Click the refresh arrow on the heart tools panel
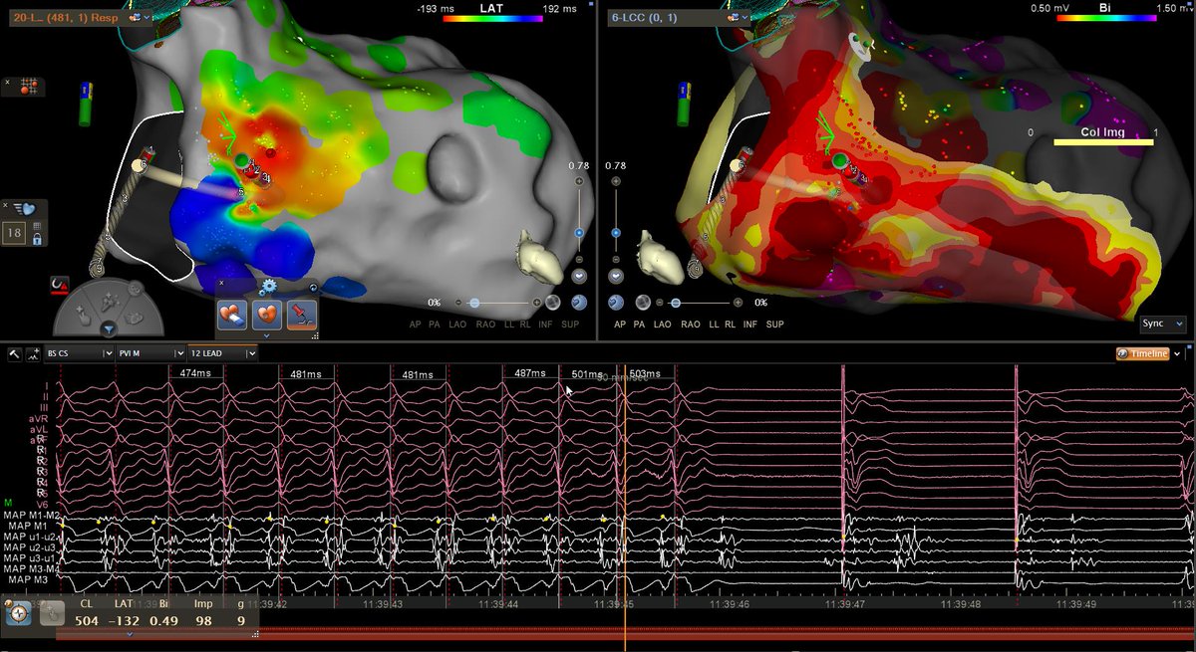The width and height of the screenshot is (1196, 652). tap(313, 288)
